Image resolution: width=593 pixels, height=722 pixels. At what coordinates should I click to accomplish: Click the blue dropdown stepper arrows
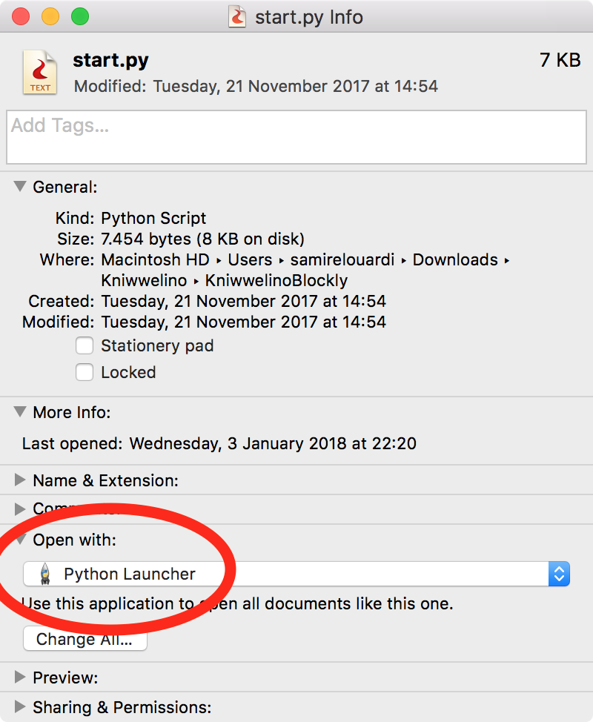point(559,574)
